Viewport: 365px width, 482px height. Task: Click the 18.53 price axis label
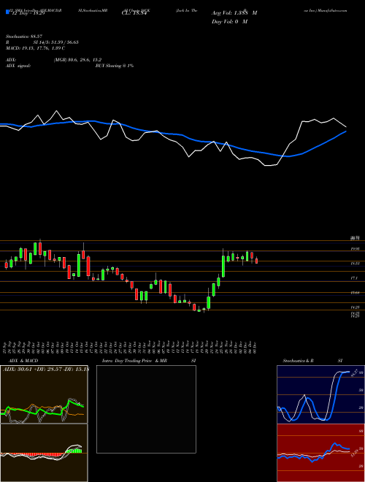point(355,264)
